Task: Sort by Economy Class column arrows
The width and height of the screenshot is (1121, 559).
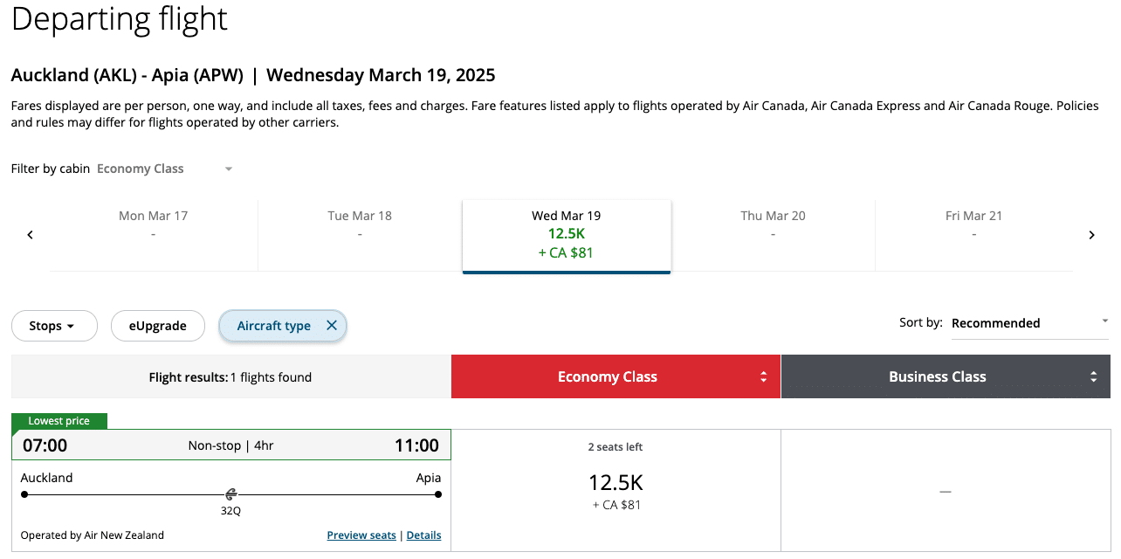Action: click(x=764, y=377)
